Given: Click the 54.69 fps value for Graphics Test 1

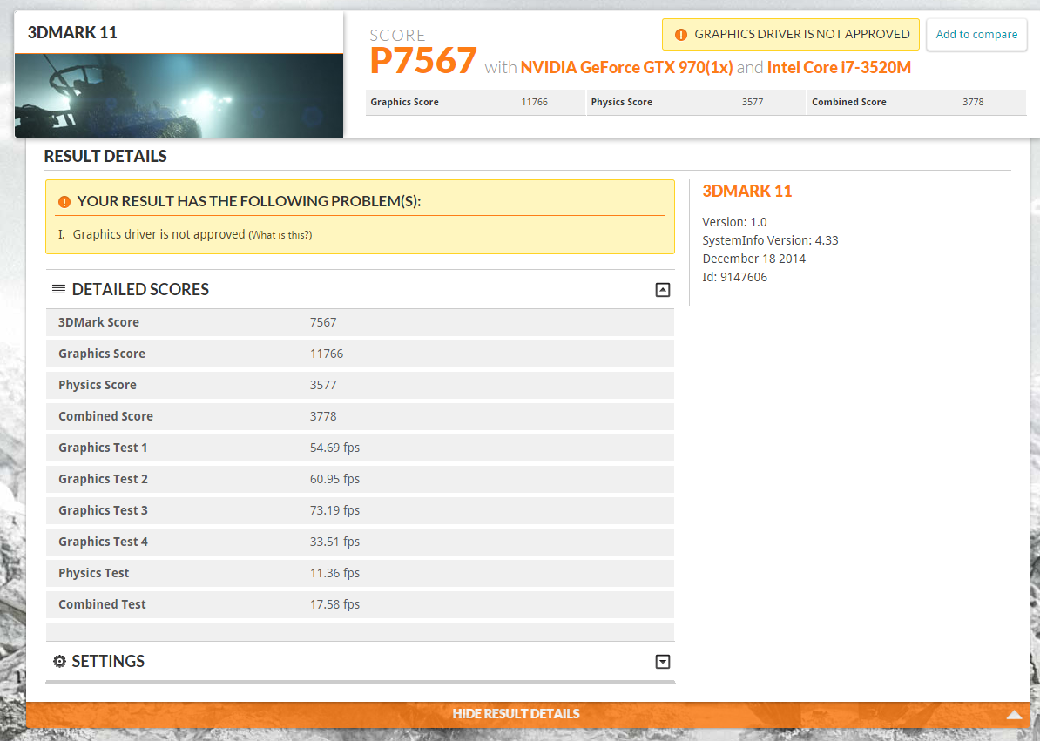Looking at the screenshot, I should point(335,448).
